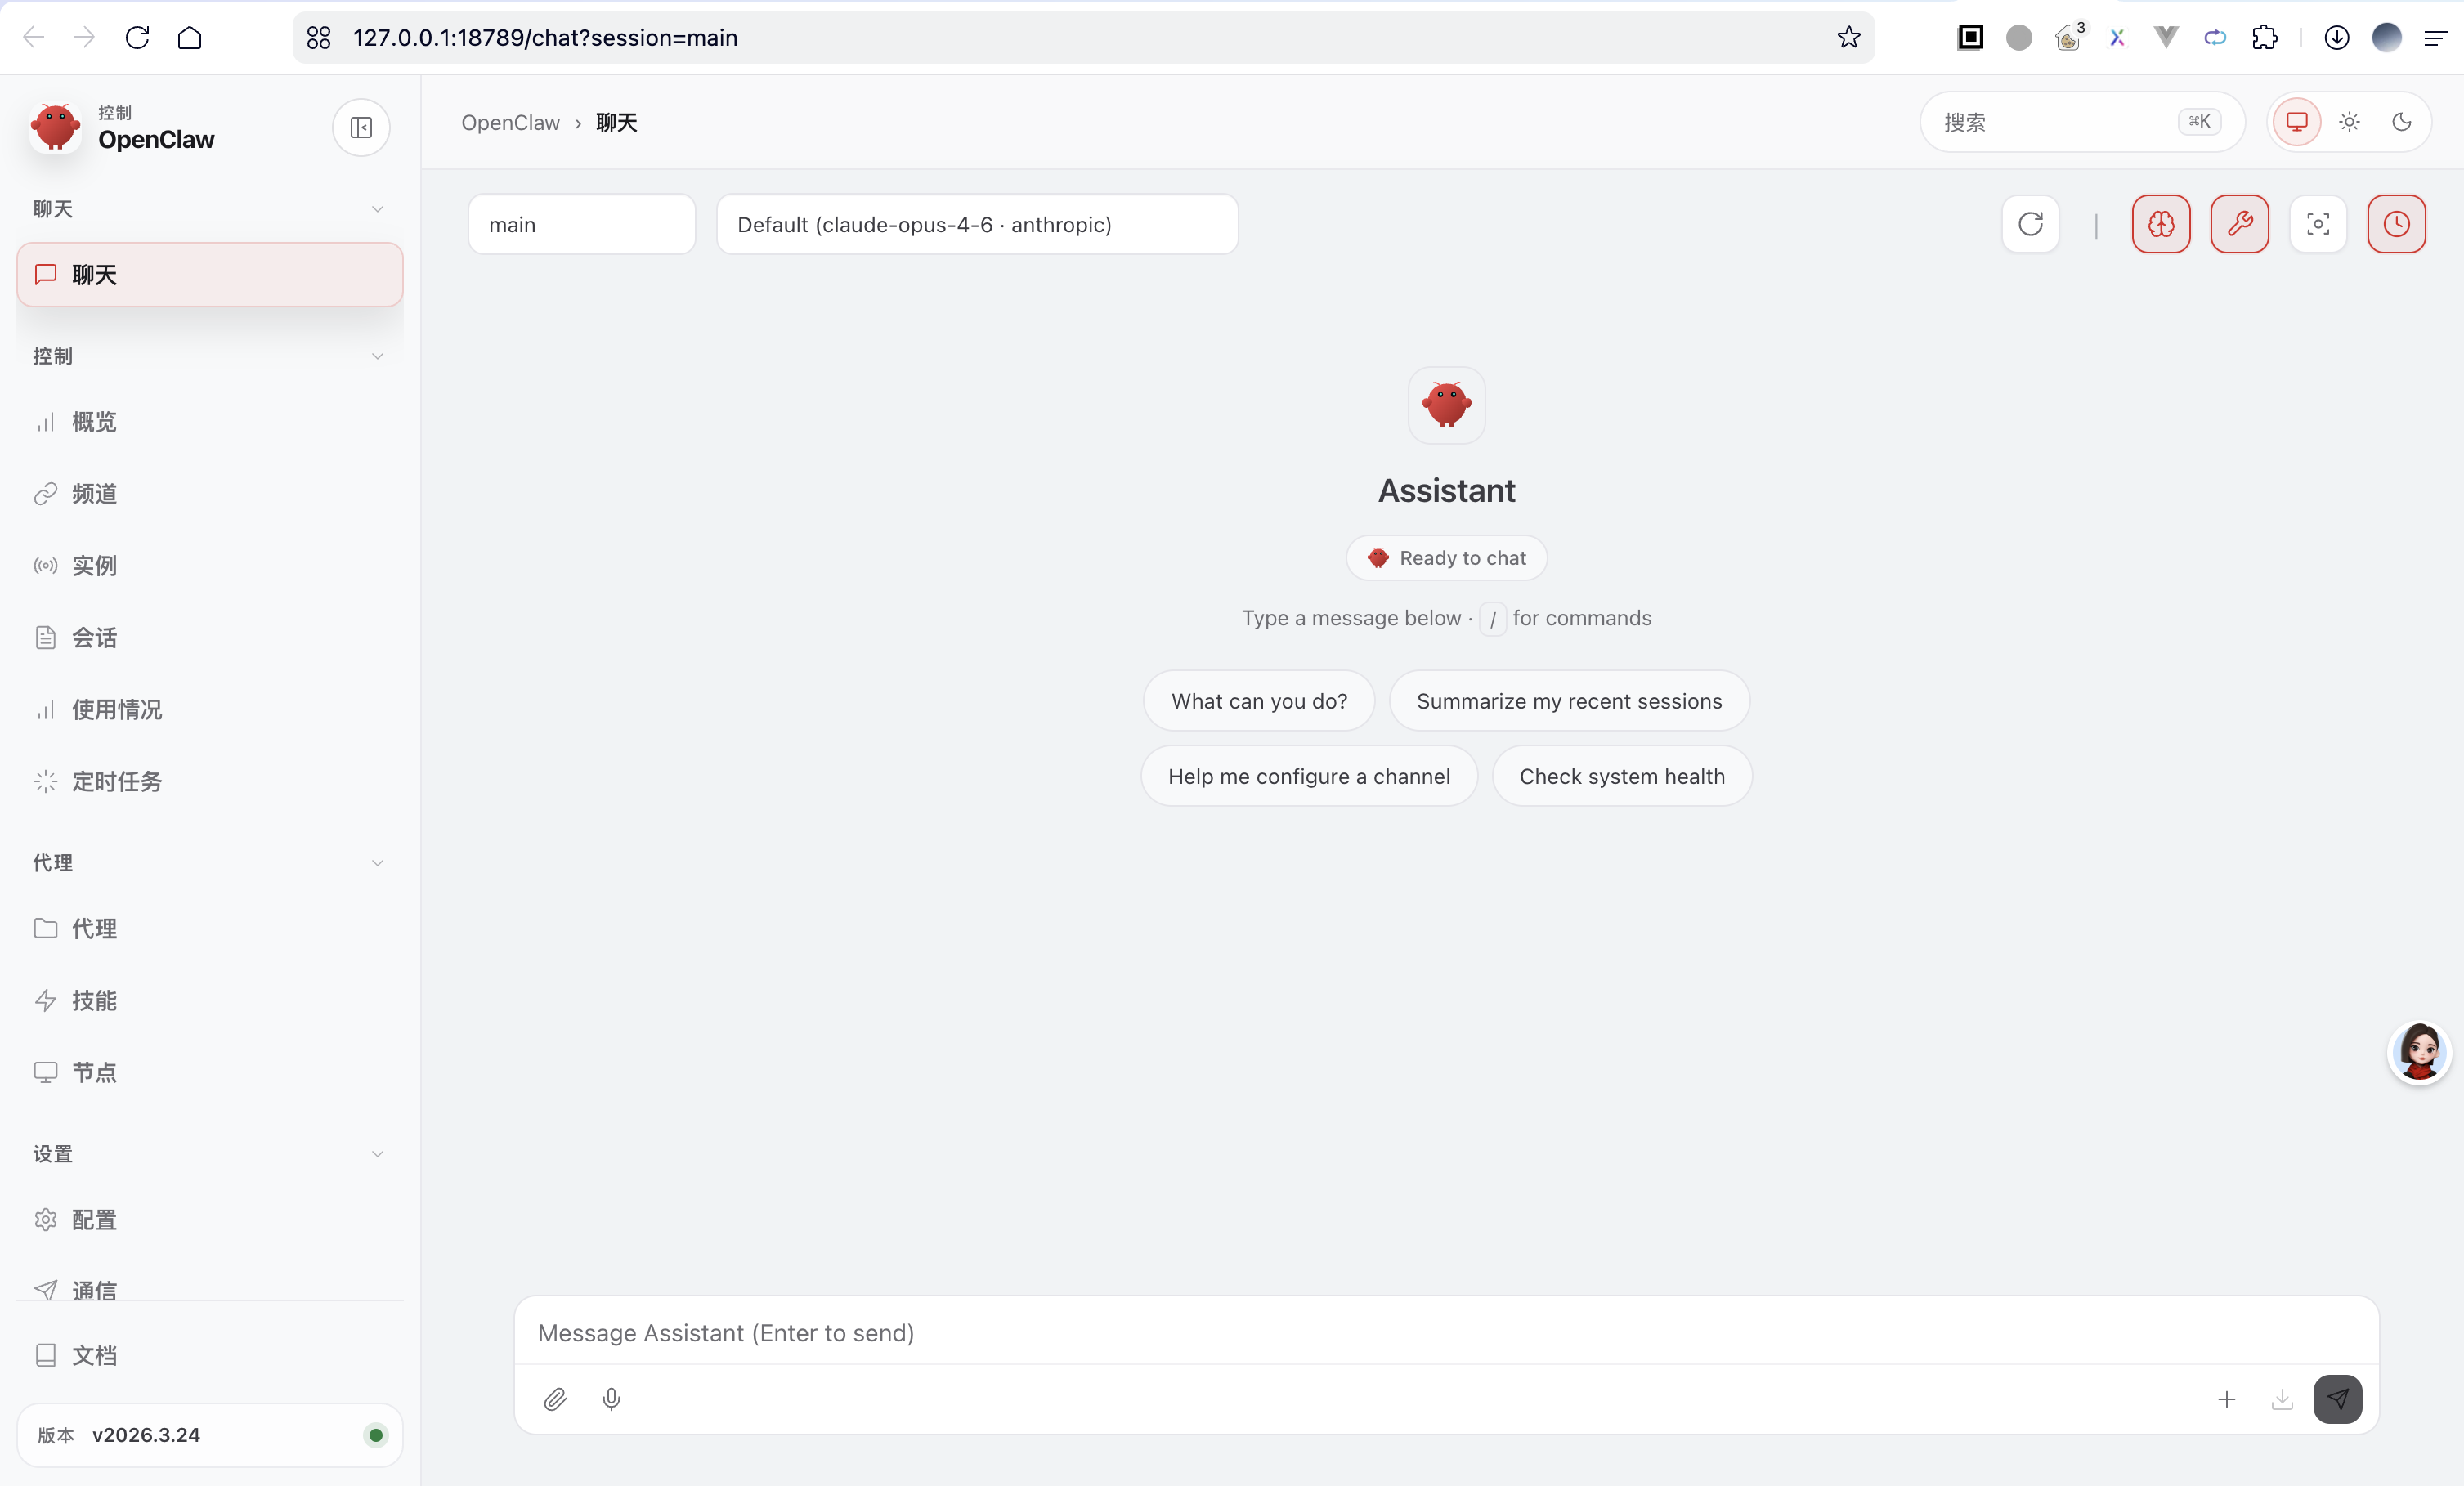
Task: Click the Check system health suggestion
Action: coord(1621,776)
